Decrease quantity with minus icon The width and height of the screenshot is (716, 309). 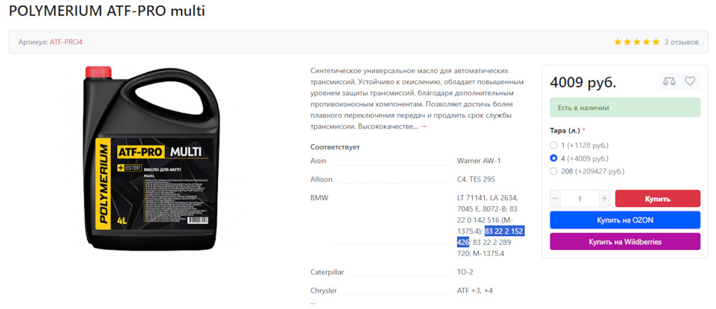(x=555, y=199)
